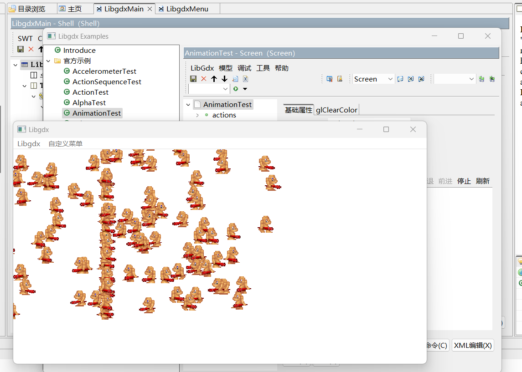
Task: Collapse the top node in LibgdxMain Shell tree
Action: pos(16,65)
